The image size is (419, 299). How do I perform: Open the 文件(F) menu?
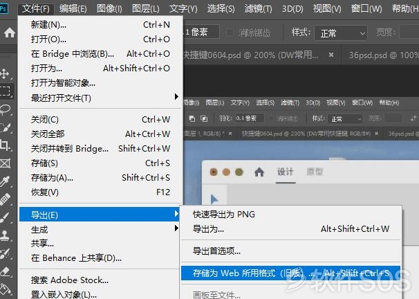(x=35, y=9)
